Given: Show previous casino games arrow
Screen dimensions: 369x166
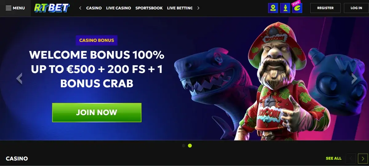Looking at the screenshot, I should pos(351,159).
